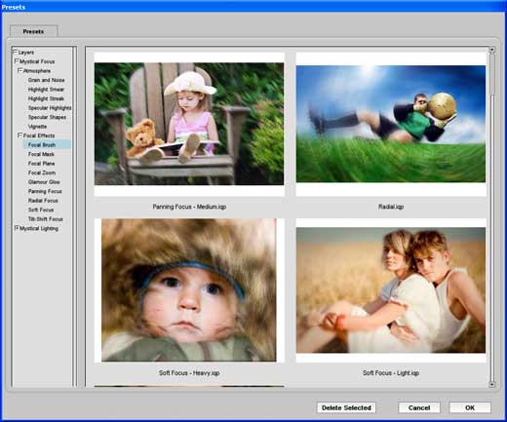Collapse the Focal Effects node
507x422 pixels.
click(20, 135)
